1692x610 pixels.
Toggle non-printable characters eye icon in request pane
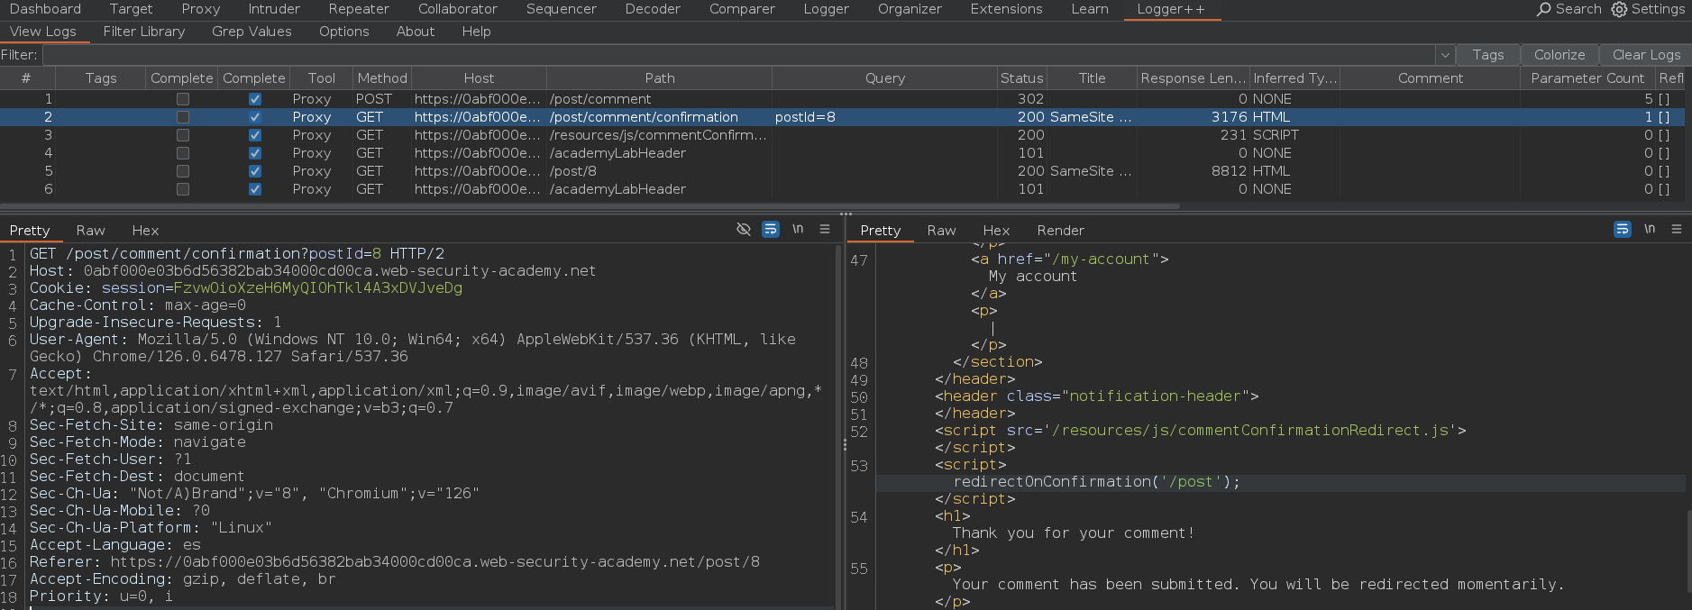[744, 229]
